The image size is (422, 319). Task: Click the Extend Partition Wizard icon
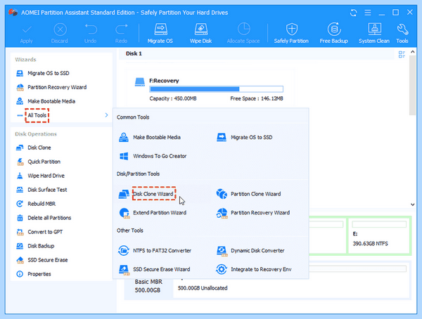pos(124,213)
